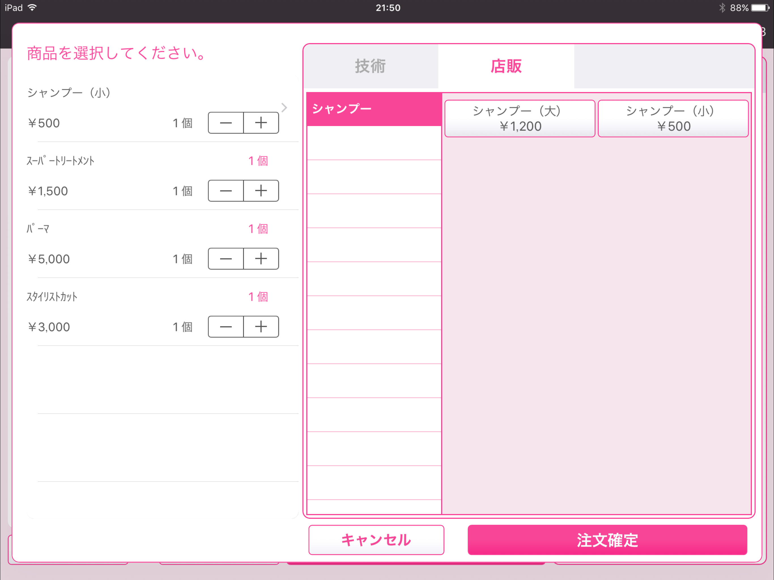Tap the Wi-Fi status icon
The image size is (774, 580).
32,8
